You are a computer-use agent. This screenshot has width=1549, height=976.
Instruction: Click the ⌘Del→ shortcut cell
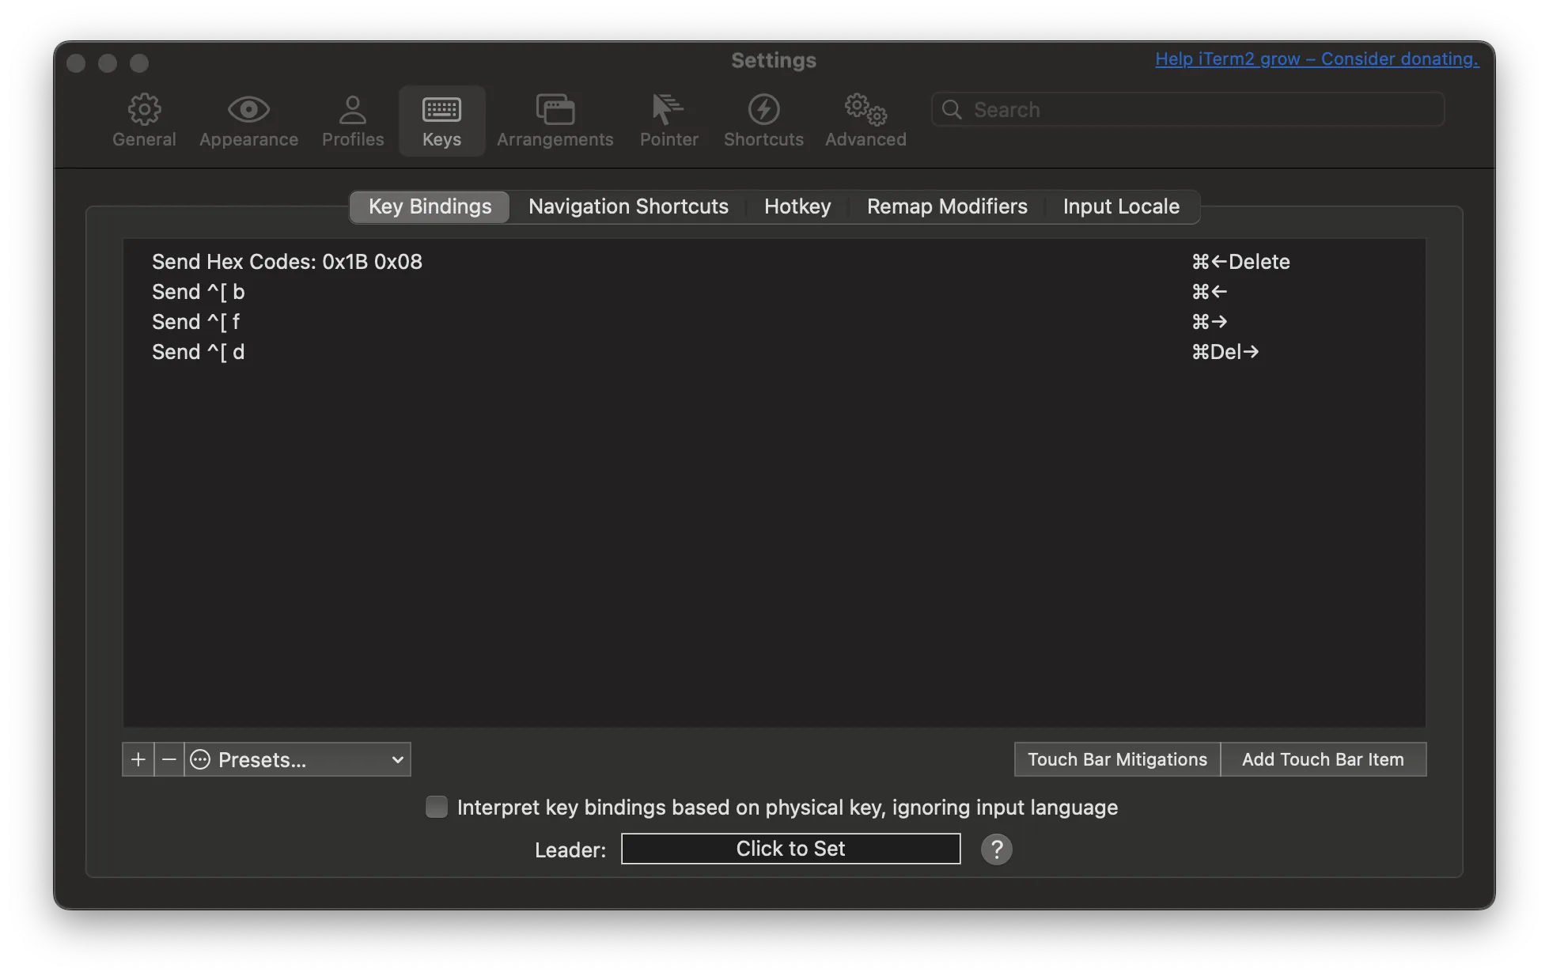pyautogui.click(x=1225, y=352)
